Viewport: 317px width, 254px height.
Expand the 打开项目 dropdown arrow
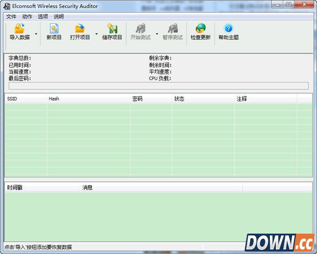(x=96, y=34)
